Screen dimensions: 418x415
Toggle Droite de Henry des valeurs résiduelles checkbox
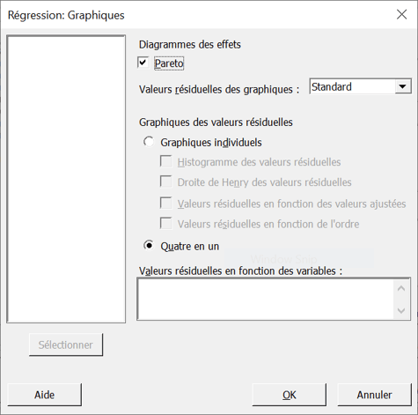click(166, 182)
